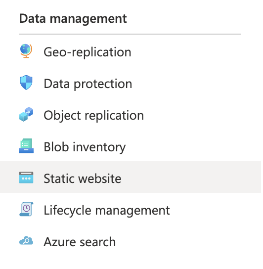The image size is (263, 269).
Task: Click the Static website browser icon
Action: (26, 178)
